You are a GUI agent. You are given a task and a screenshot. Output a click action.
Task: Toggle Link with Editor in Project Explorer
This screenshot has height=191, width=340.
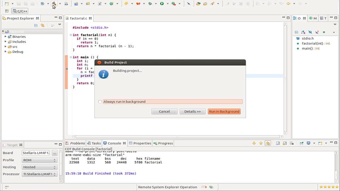coord(42,25)
